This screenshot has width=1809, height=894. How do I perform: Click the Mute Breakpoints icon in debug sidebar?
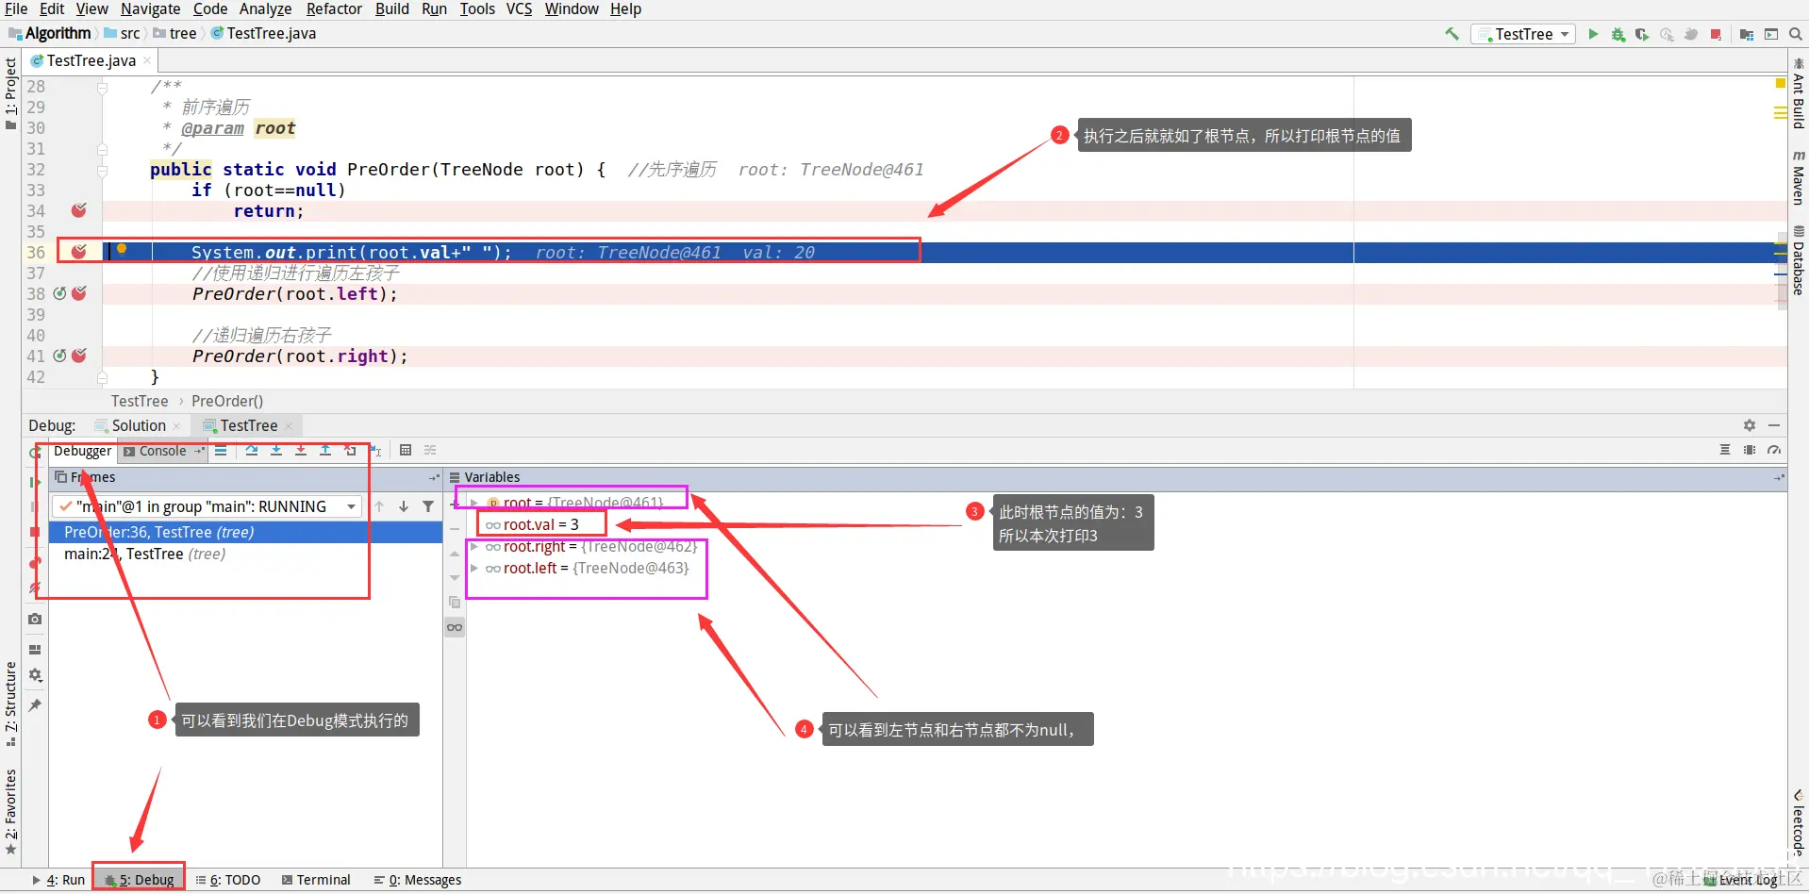35,588
